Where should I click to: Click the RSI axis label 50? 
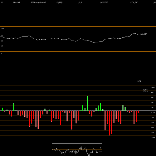pyautogui.click(x=2, y=41)
